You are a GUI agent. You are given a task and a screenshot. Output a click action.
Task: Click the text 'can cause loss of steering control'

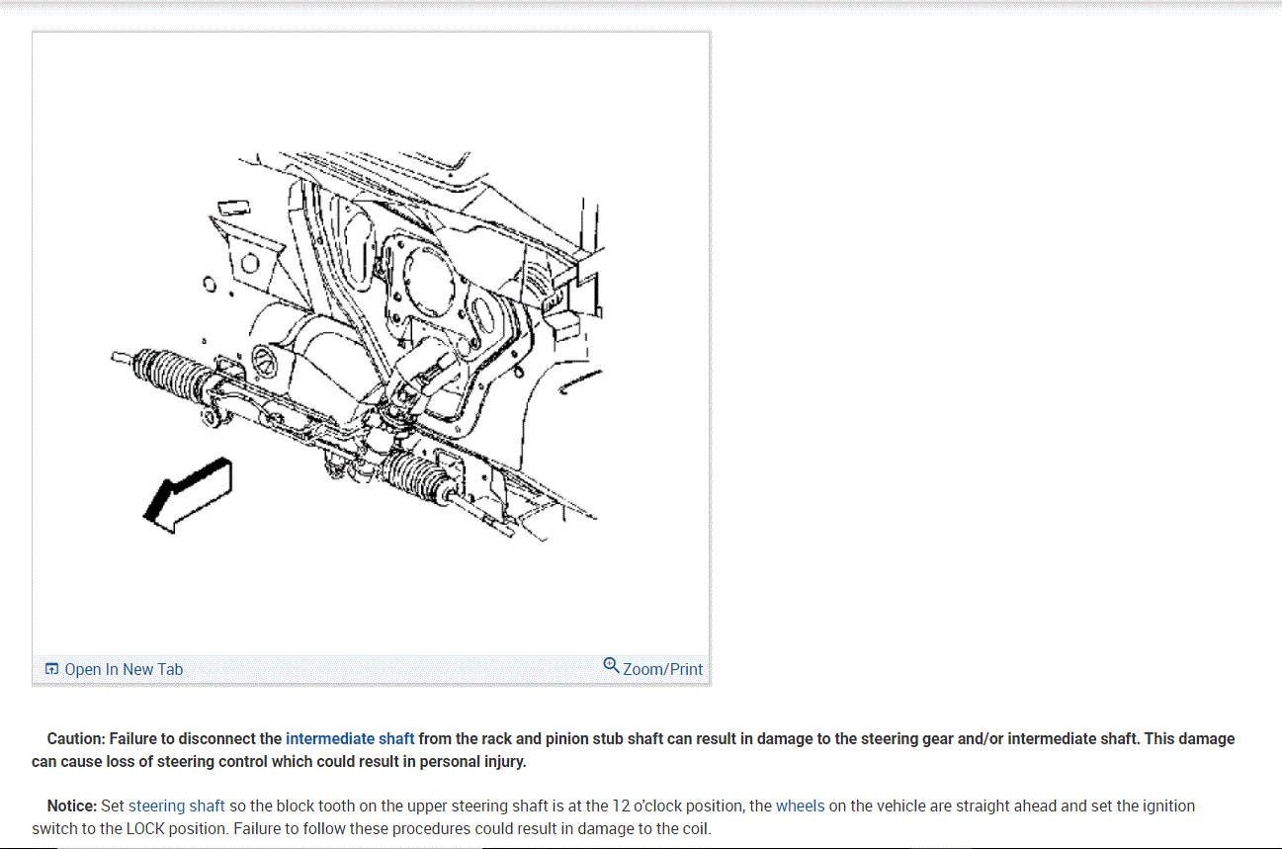point(149,761)
